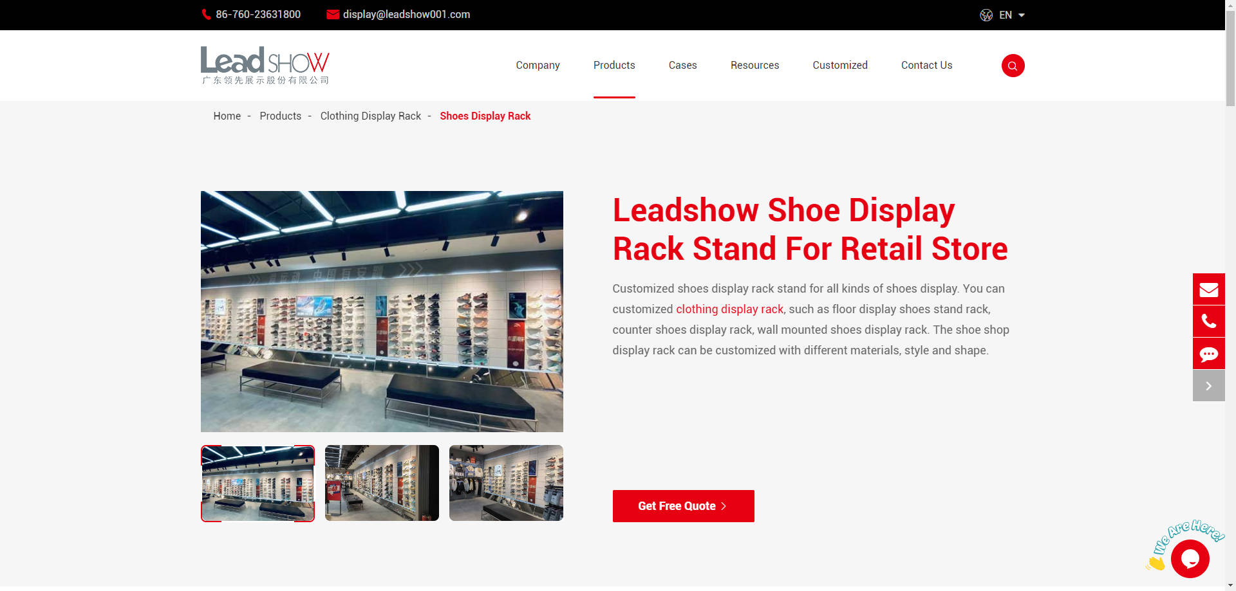Click the heading Leadshow Shoe Display Rack Stand
Image resolution: width=1236 pixels, height=591 pixels.
810,230
